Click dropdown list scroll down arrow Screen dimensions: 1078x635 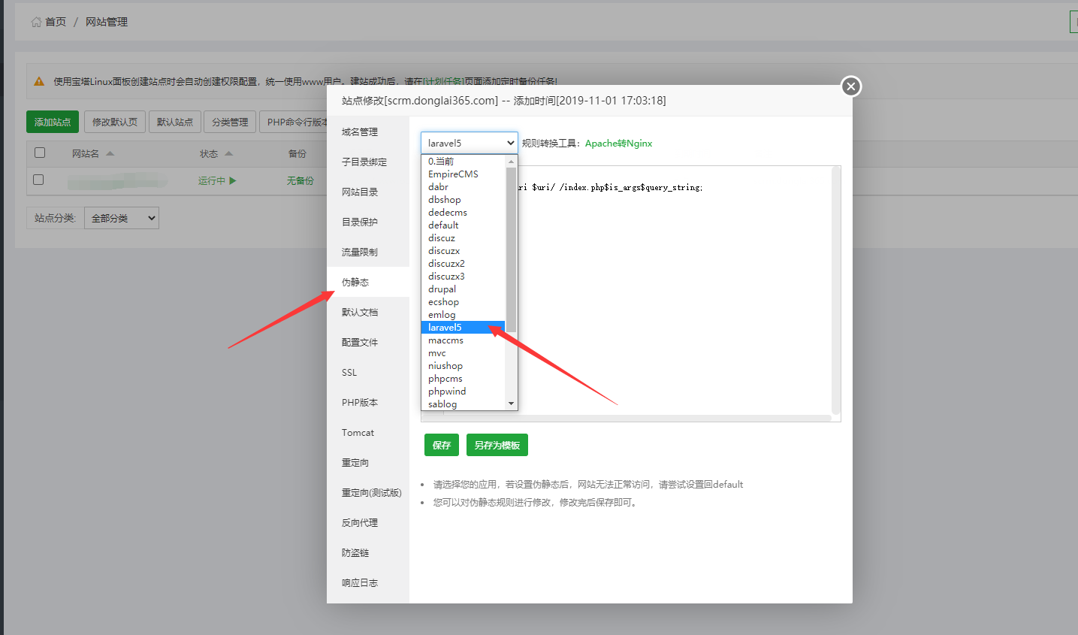pyautogui.click(x=512, y=404)
